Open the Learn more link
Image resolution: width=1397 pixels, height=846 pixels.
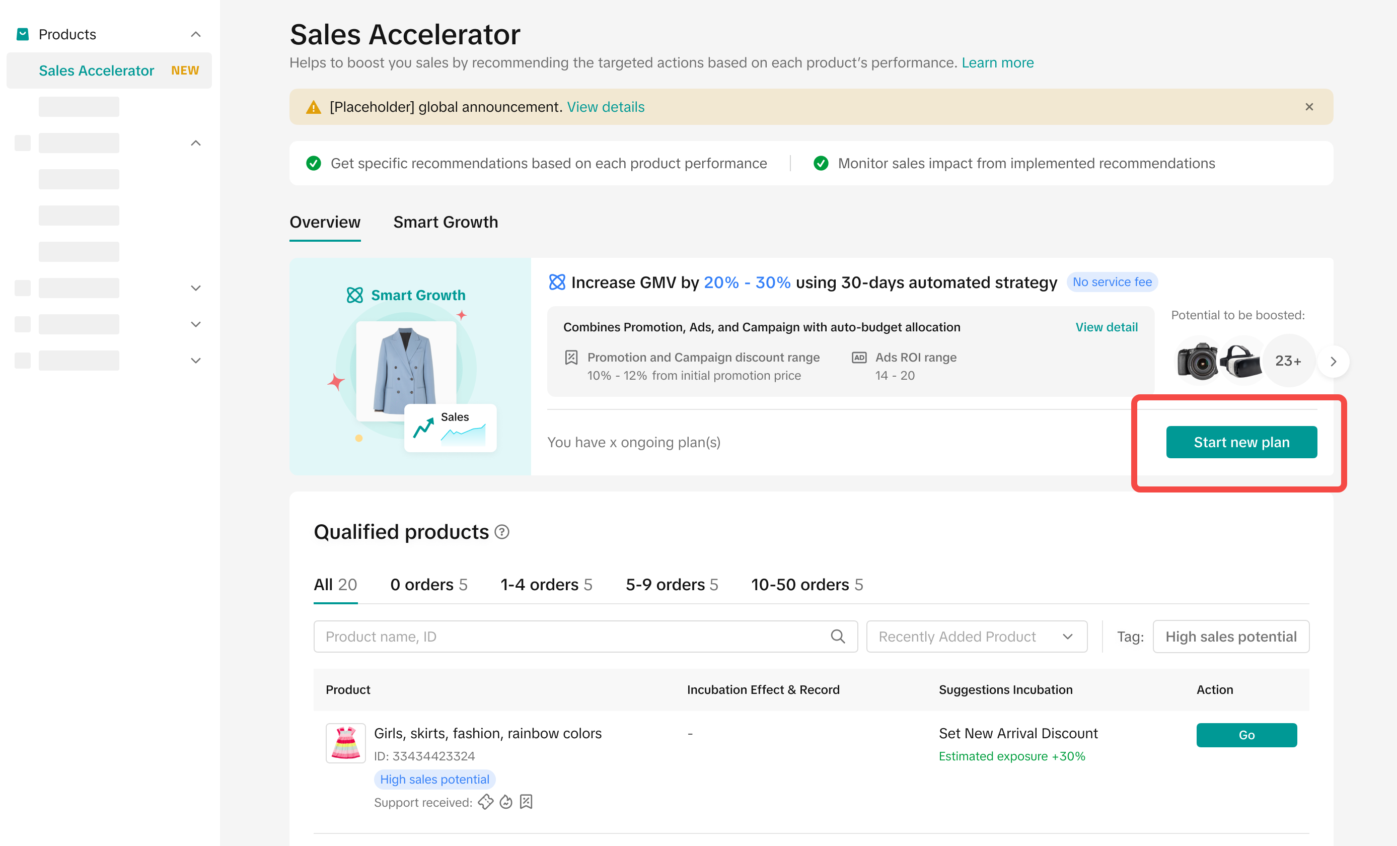[997, 63]
